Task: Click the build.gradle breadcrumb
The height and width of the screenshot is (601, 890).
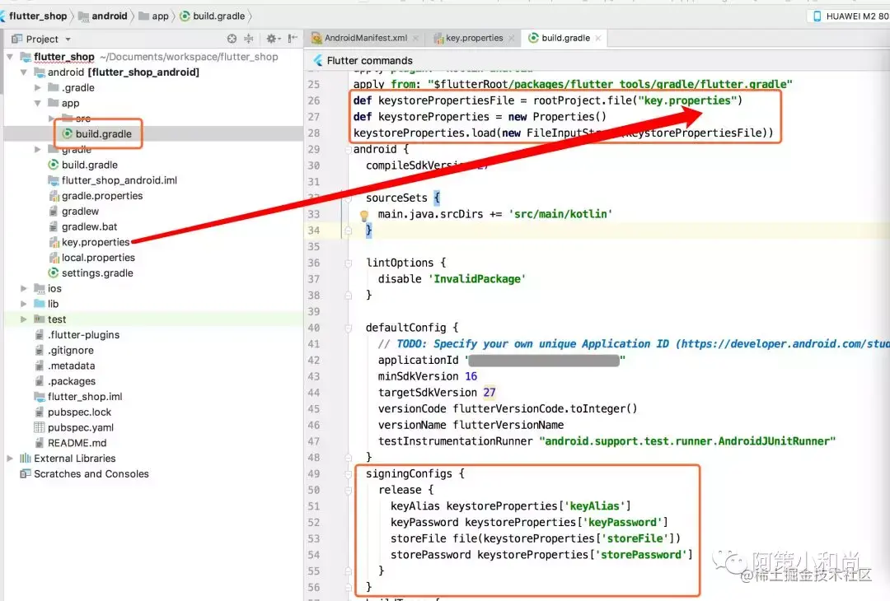Action: pos(213,16)
